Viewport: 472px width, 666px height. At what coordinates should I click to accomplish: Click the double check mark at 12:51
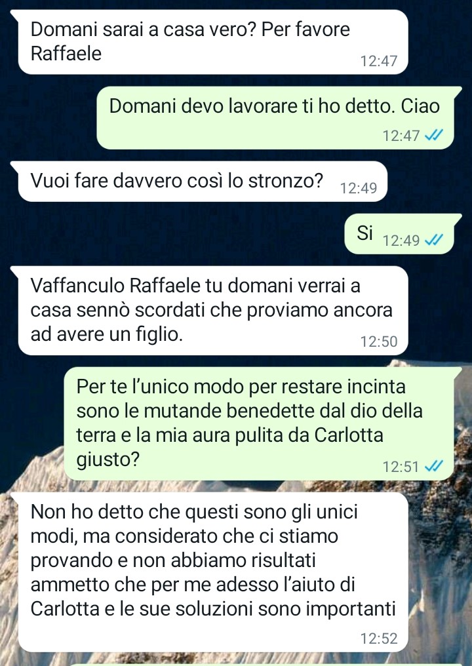pos(434,466)
